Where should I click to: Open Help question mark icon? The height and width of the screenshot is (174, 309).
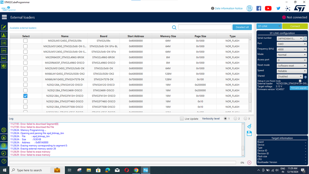(x=4, y=161)
